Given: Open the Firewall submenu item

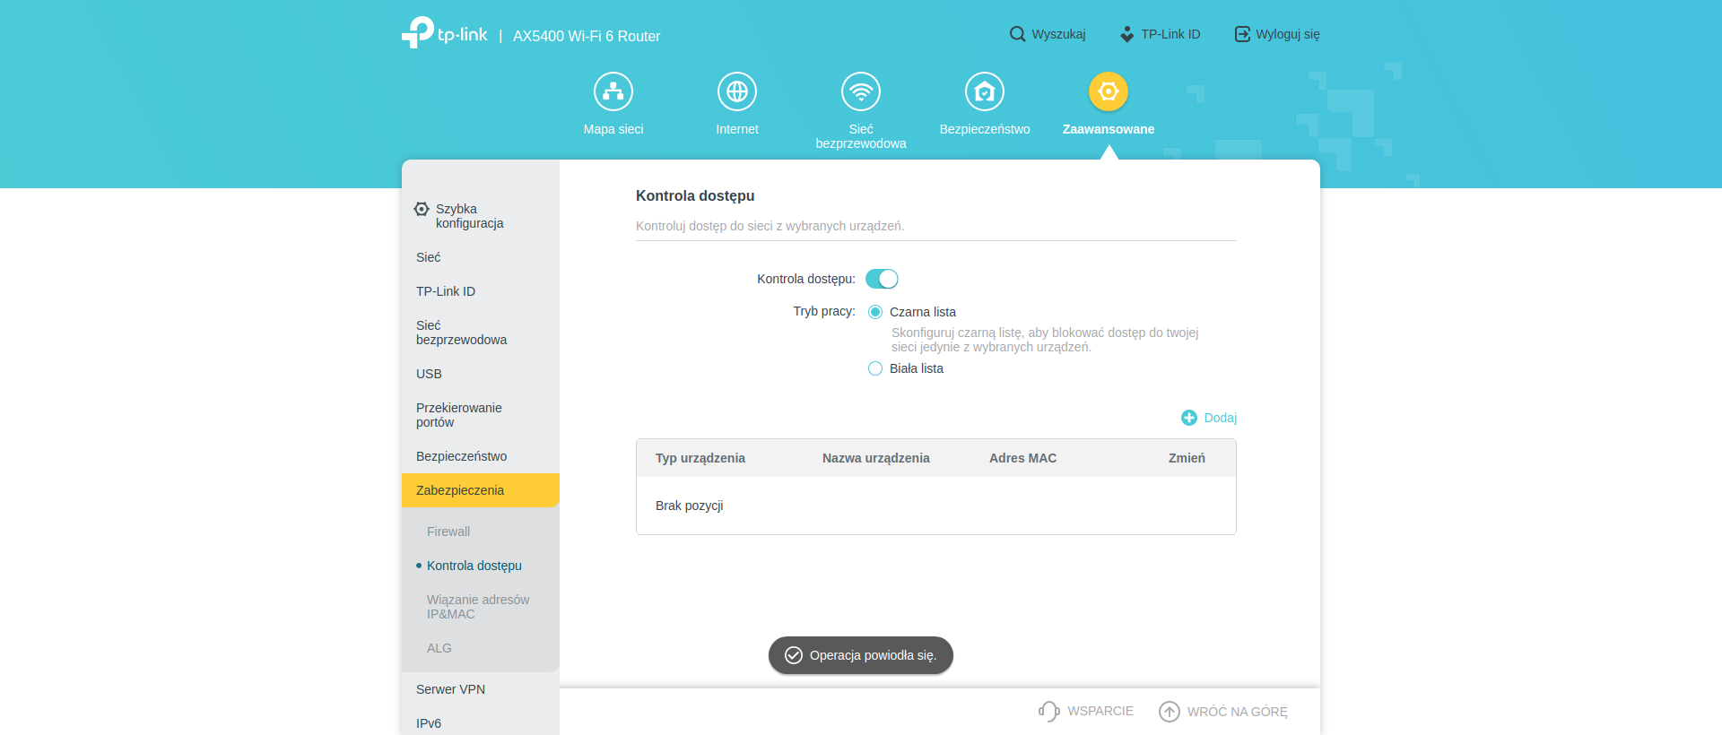Looking at the screenshot, I should click(448, 532).
